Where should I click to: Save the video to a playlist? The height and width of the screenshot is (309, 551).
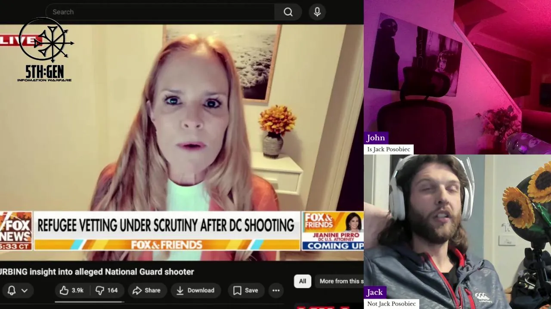[245, 291]
